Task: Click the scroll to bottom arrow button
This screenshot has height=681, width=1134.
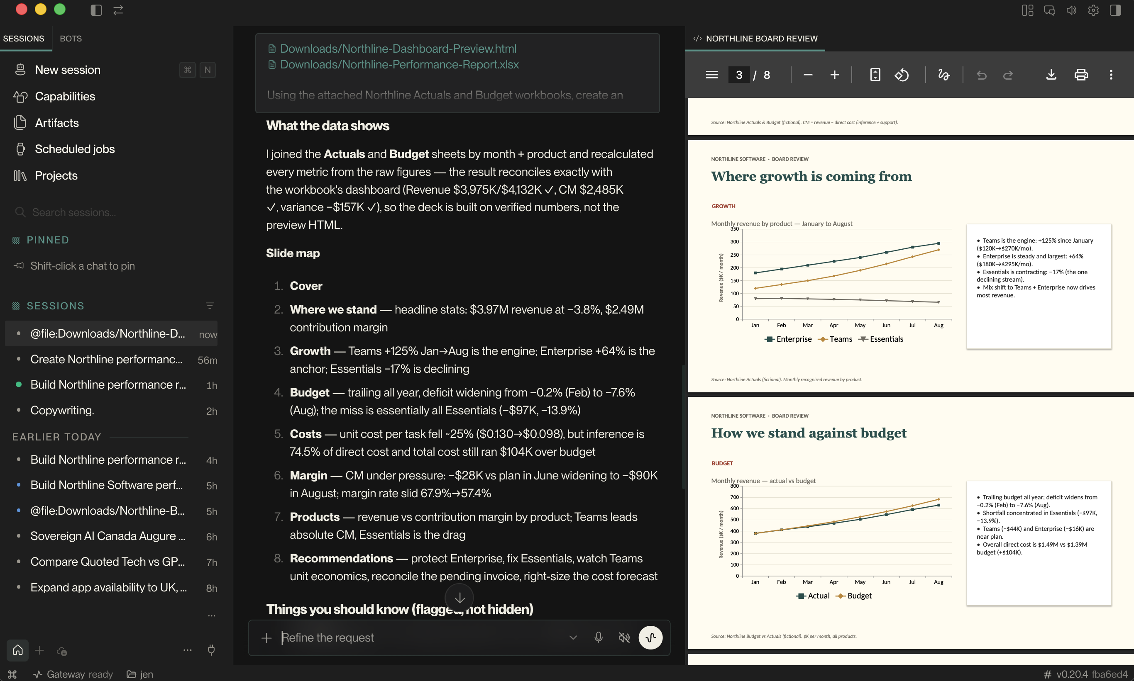Action: [x=459, y=598]
